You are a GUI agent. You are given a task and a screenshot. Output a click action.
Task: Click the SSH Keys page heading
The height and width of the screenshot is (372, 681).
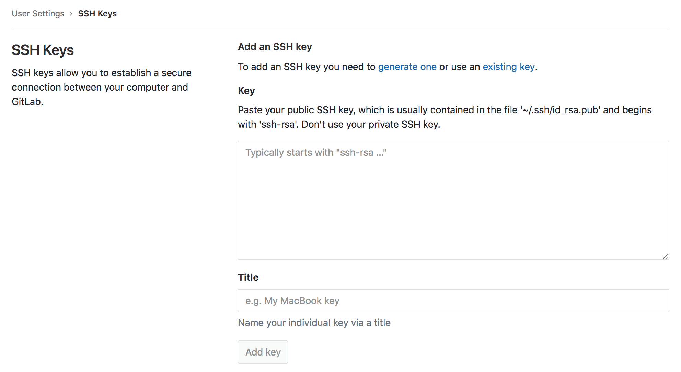tap(43, 50)
